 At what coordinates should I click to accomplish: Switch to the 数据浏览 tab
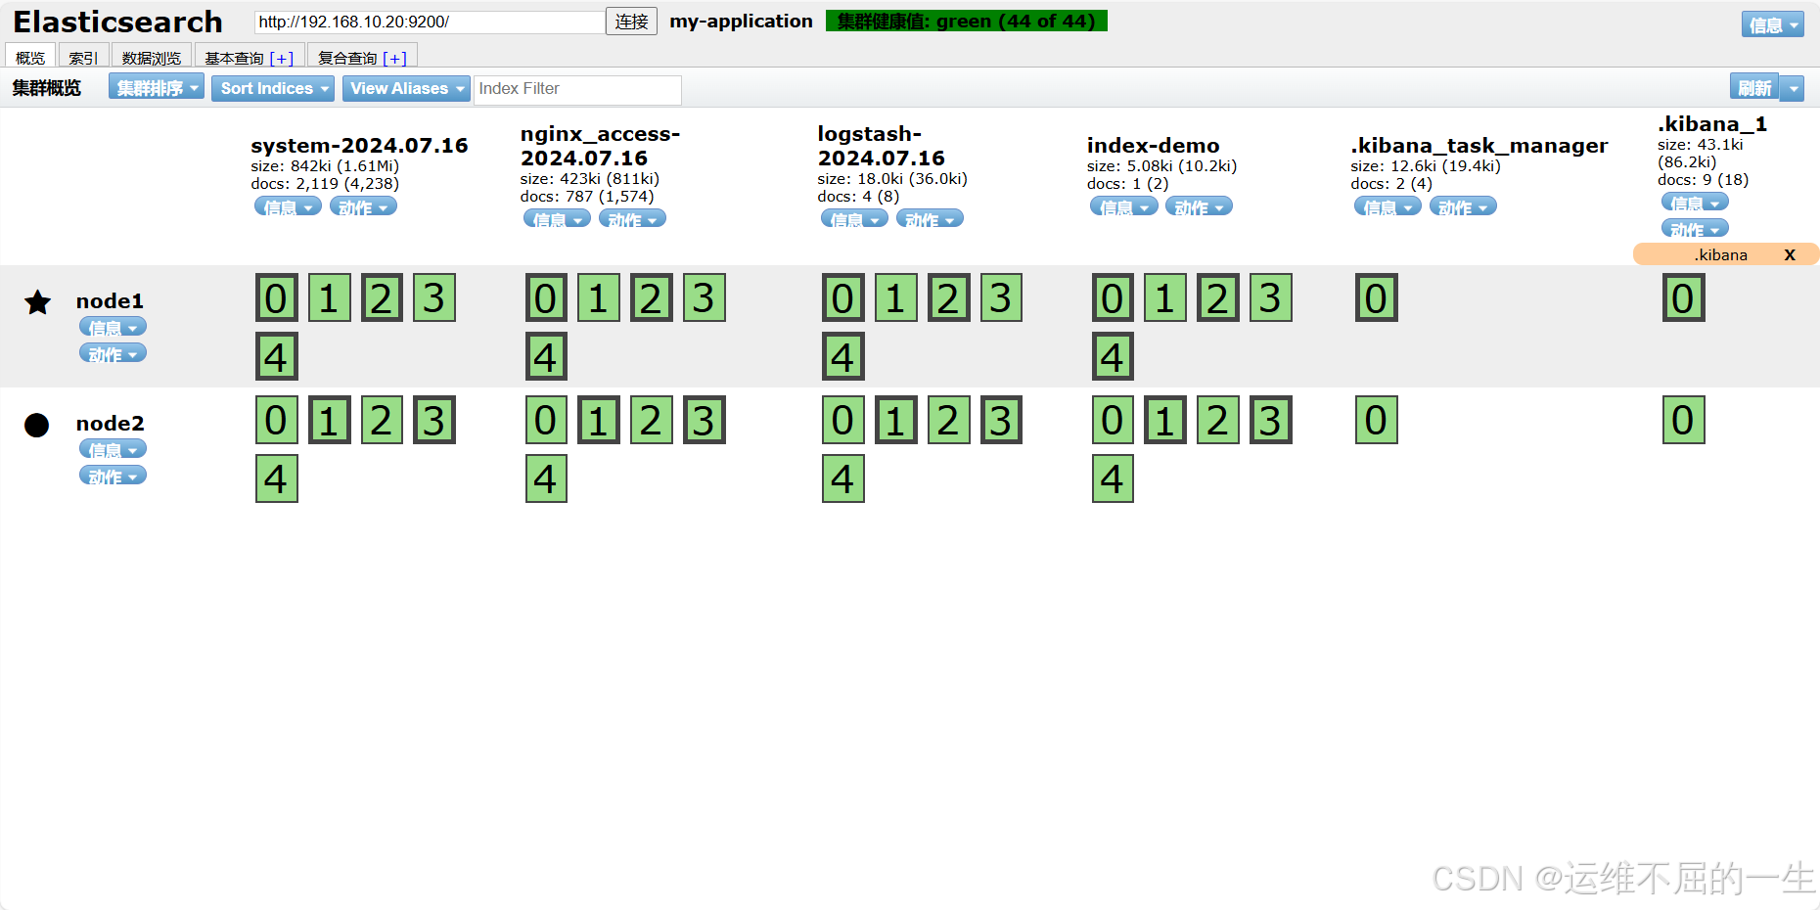point(152,57)
